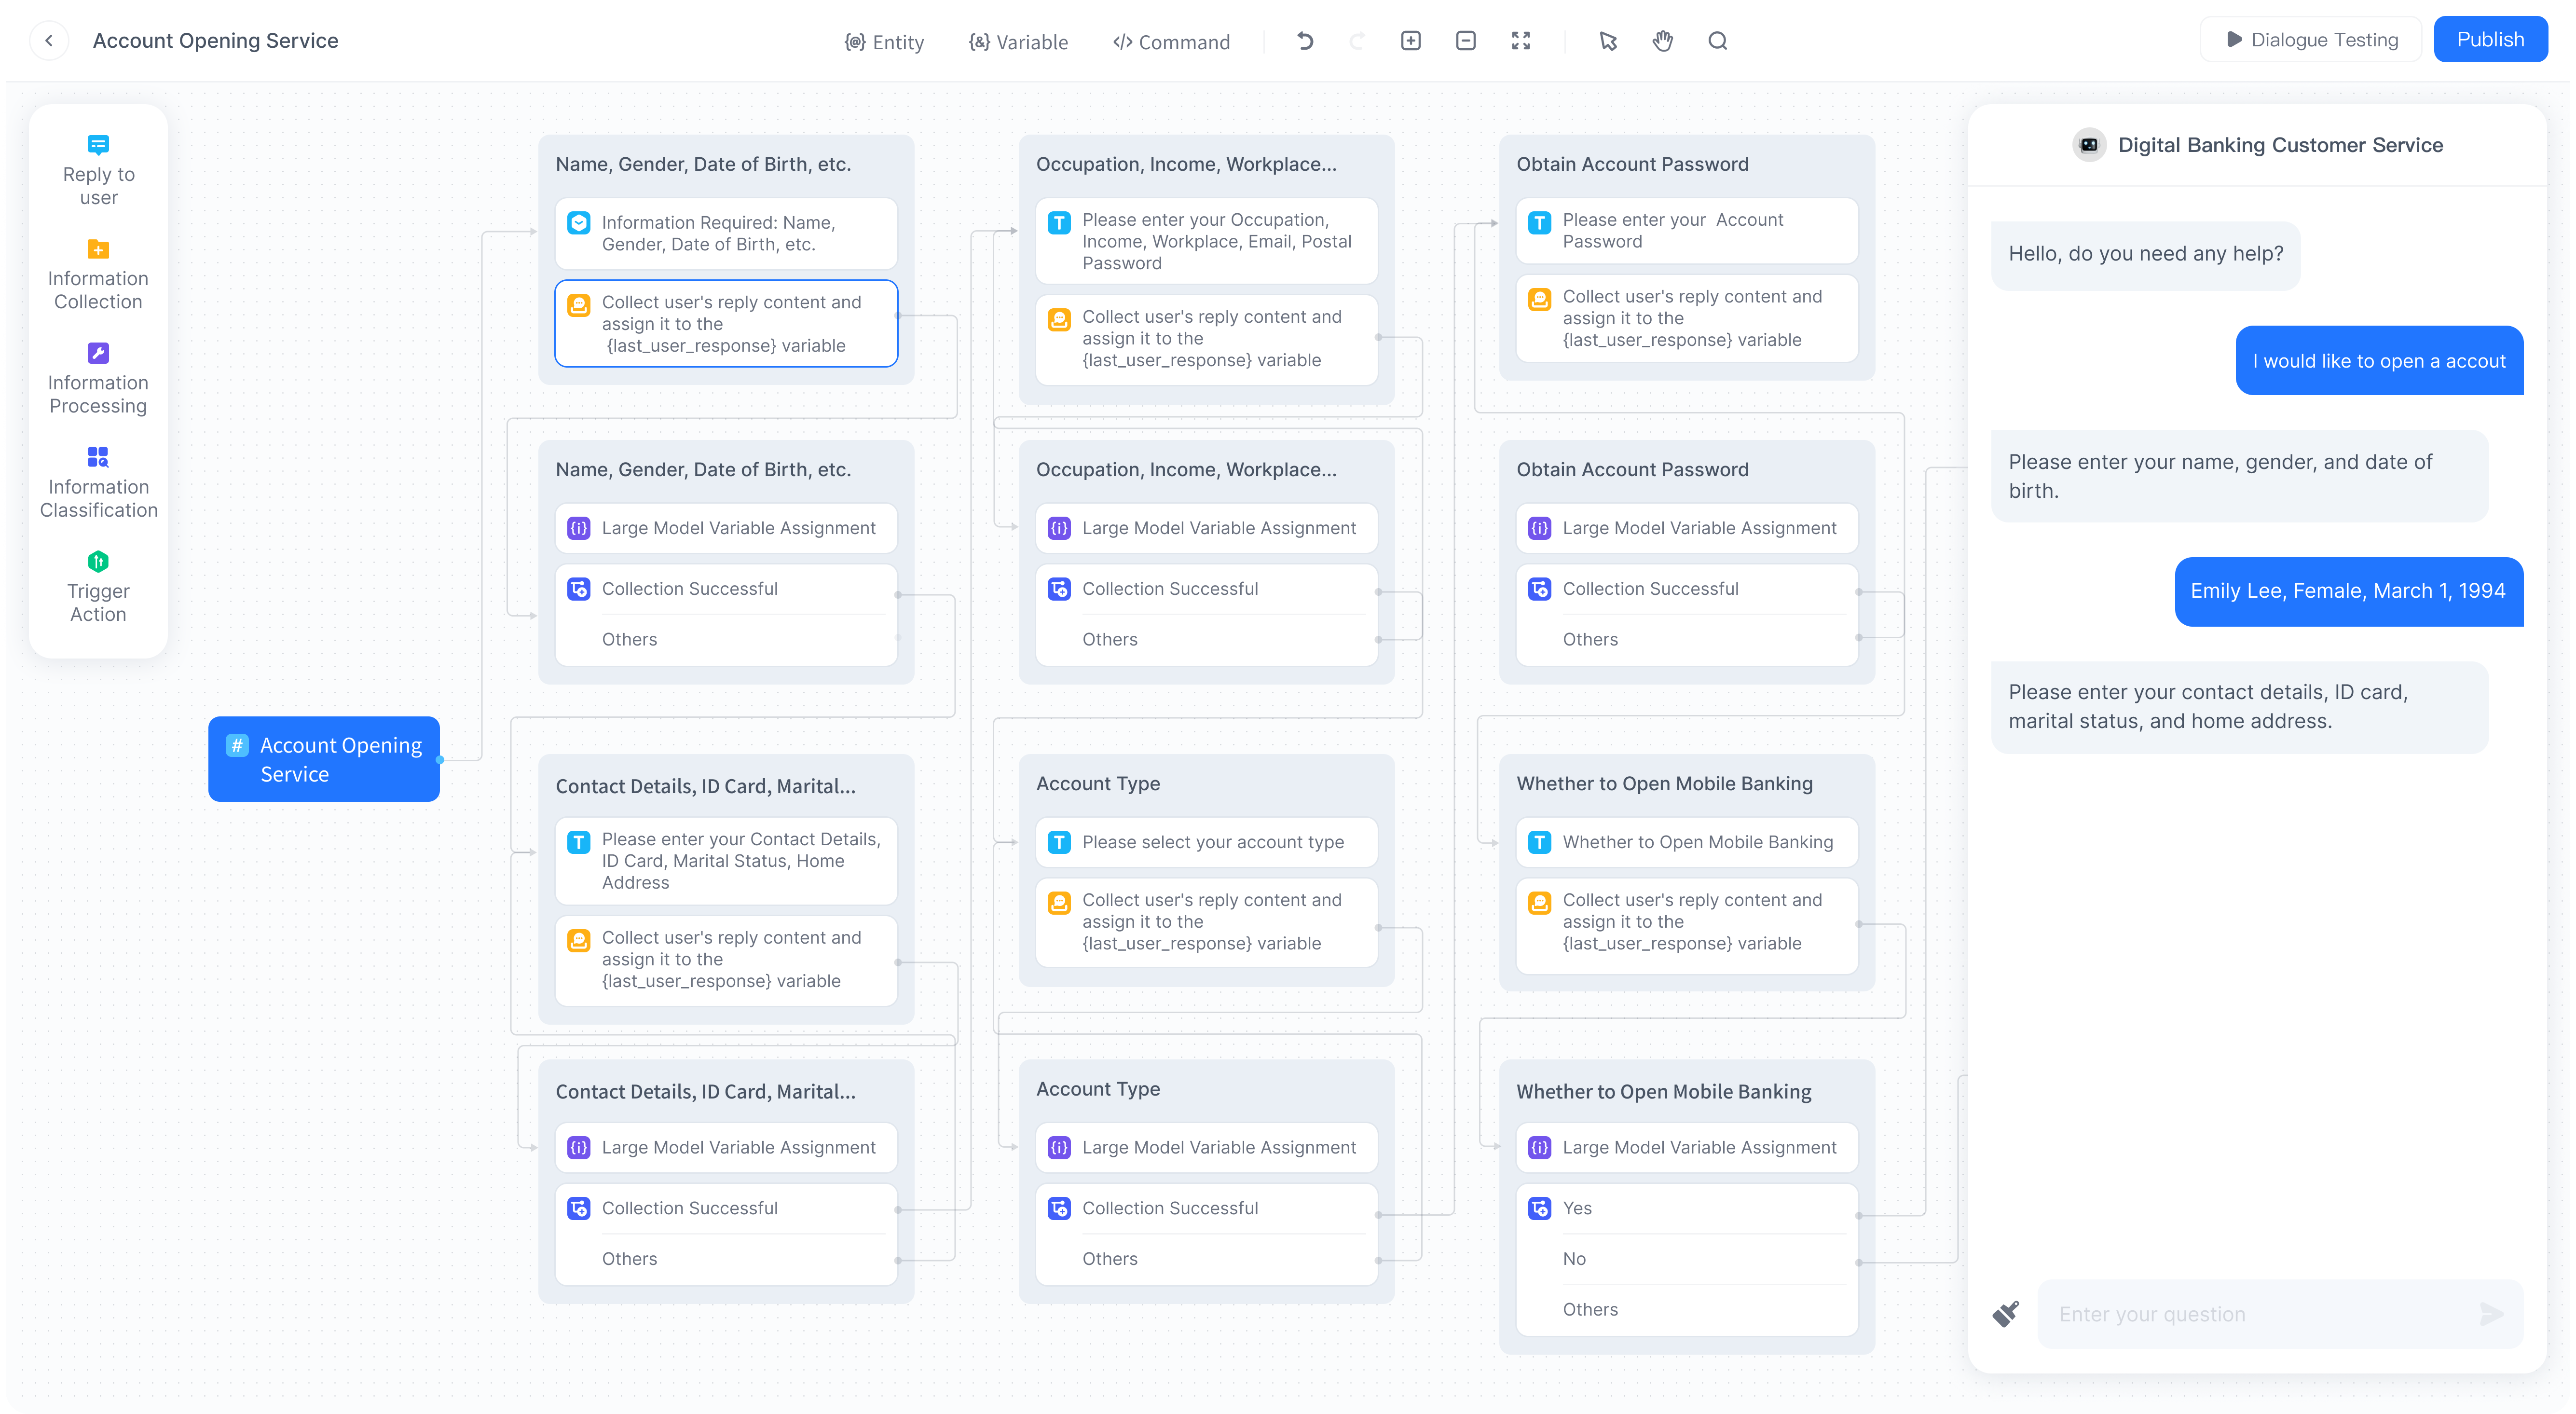This screenshot has height=1414, width=2576.
Task: Publish the flow
Action: [x=2490, y=40]
